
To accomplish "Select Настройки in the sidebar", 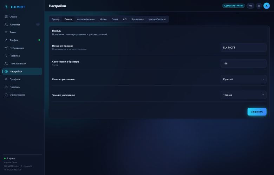I will click(x=22, y=71).
